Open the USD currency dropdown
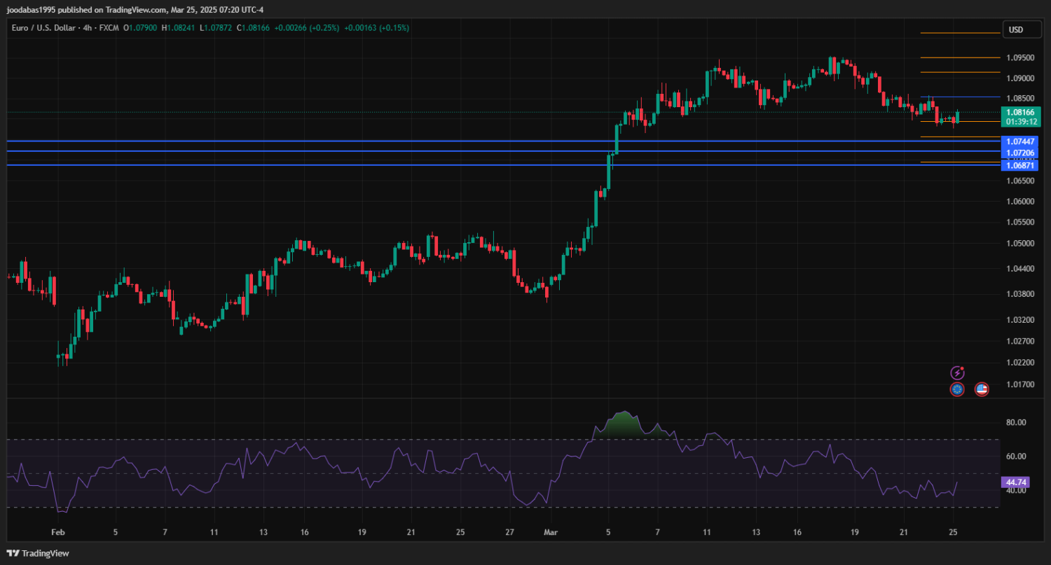This screenshot has width=1051, height=565. tap(1015, 29)
